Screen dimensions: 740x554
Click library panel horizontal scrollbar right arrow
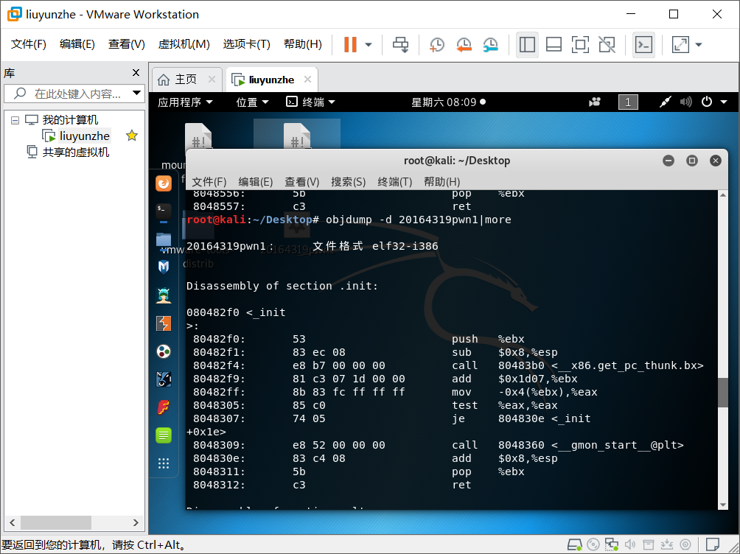point(136,522)
